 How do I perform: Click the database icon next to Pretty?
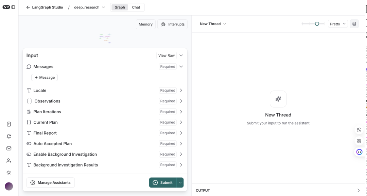[x=354, y=24]
